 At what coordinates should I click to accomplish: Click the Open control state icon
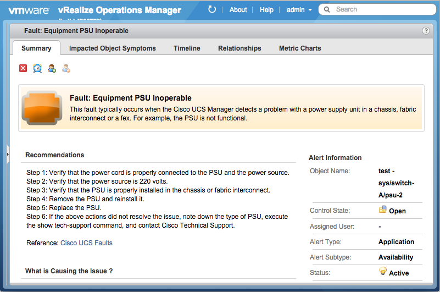pyautogui.click(x=382, y=210)
